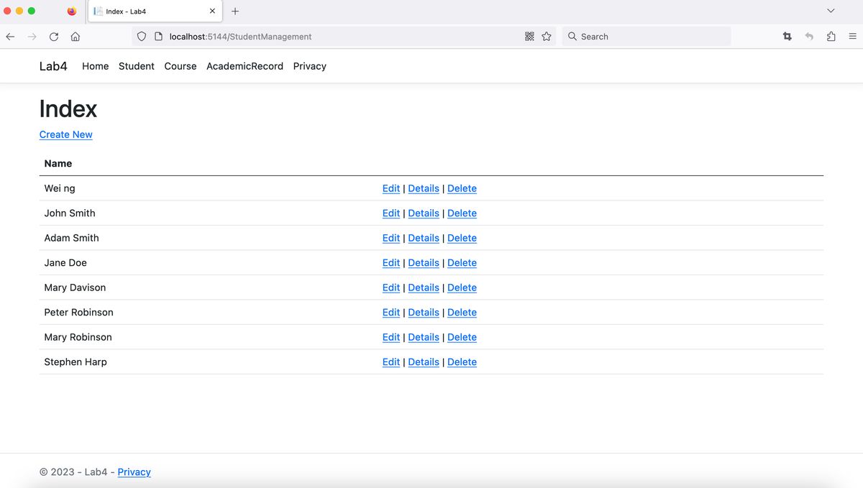The width and height of the screenshot is (863, 488).
Task: Click the Create New link
Action: (x=66, y=134)
